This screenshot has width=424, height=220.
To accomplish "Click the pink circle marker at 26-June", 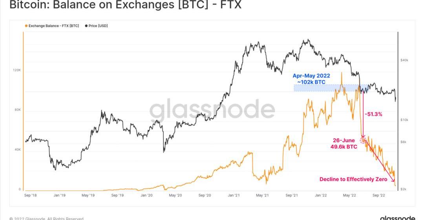I will tap(363, 139).
